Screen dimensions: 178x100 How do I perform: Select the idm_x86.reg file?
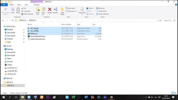(34, 31)
